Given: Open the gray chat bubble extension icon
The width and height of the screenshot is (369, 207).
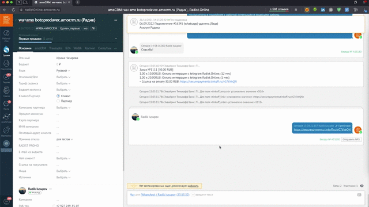Looking at the screenshot, I should [331, 10].
